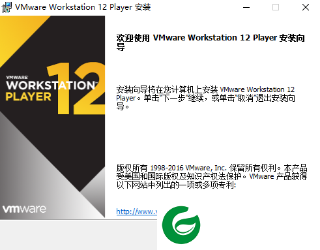
Task: Click the vmware logo on banner
Action: tap(24, 209)
